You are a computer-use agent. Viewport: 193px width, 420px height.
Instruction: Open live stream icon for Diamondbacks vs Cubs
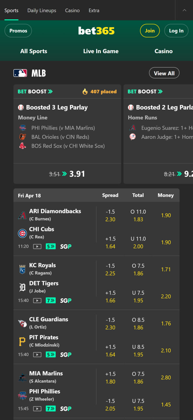(37, 246)
